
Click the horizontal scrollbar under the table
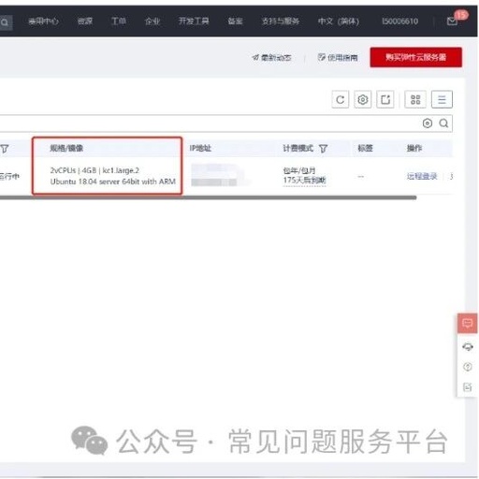point(208,197)
